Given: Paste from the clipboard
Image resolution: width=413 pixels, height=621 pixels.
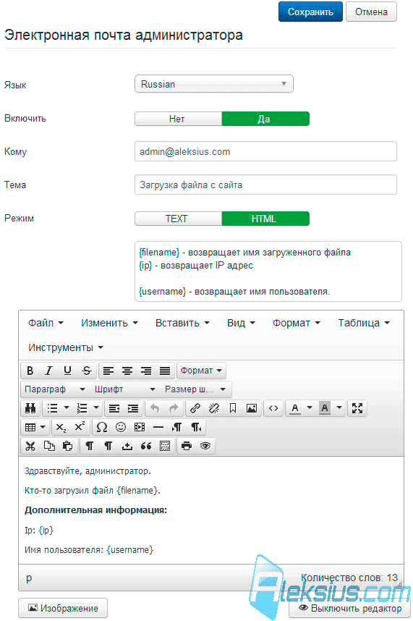Looking at the screenshot, I should pyautogui.click(x=68, y=447).
